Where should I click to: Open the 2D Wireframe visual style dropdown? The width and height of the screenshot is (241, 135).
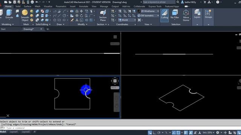[x=148, y=11]
